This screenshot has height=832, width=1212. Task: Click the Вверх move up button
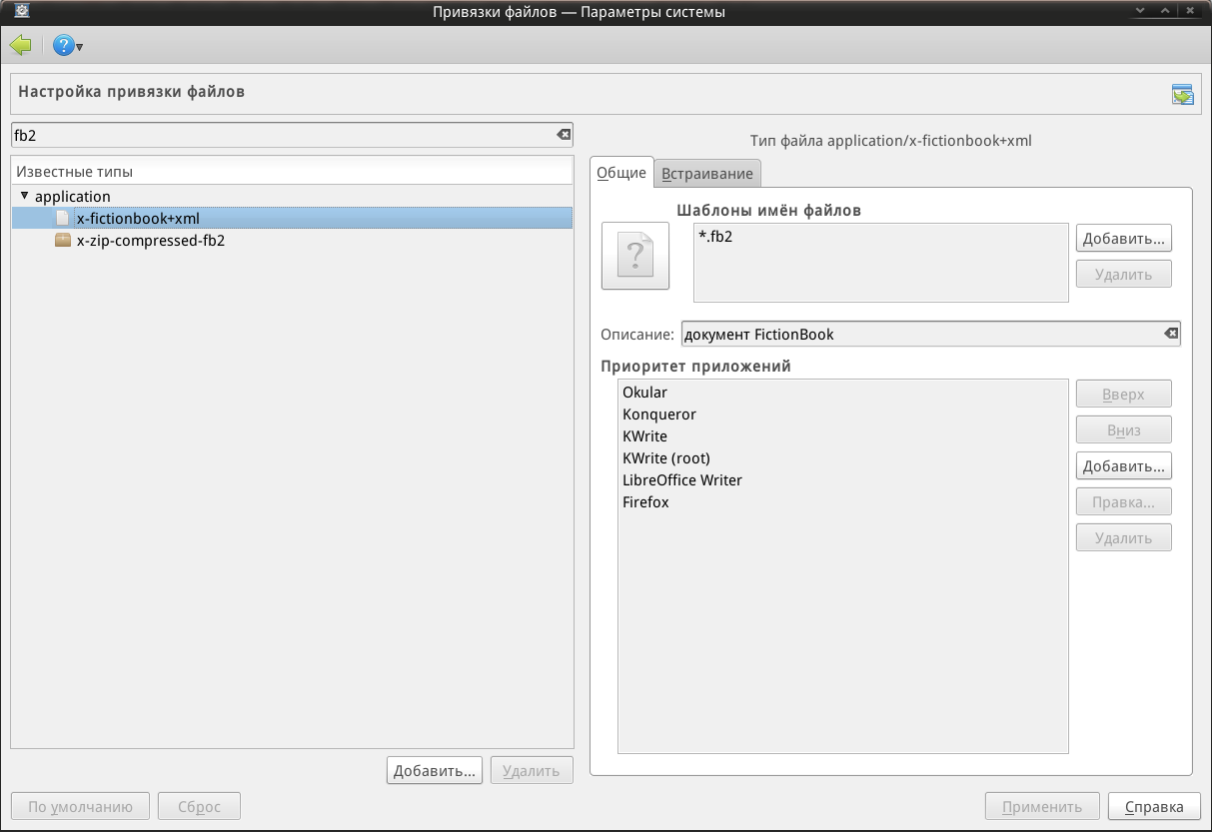point(1124,395)
